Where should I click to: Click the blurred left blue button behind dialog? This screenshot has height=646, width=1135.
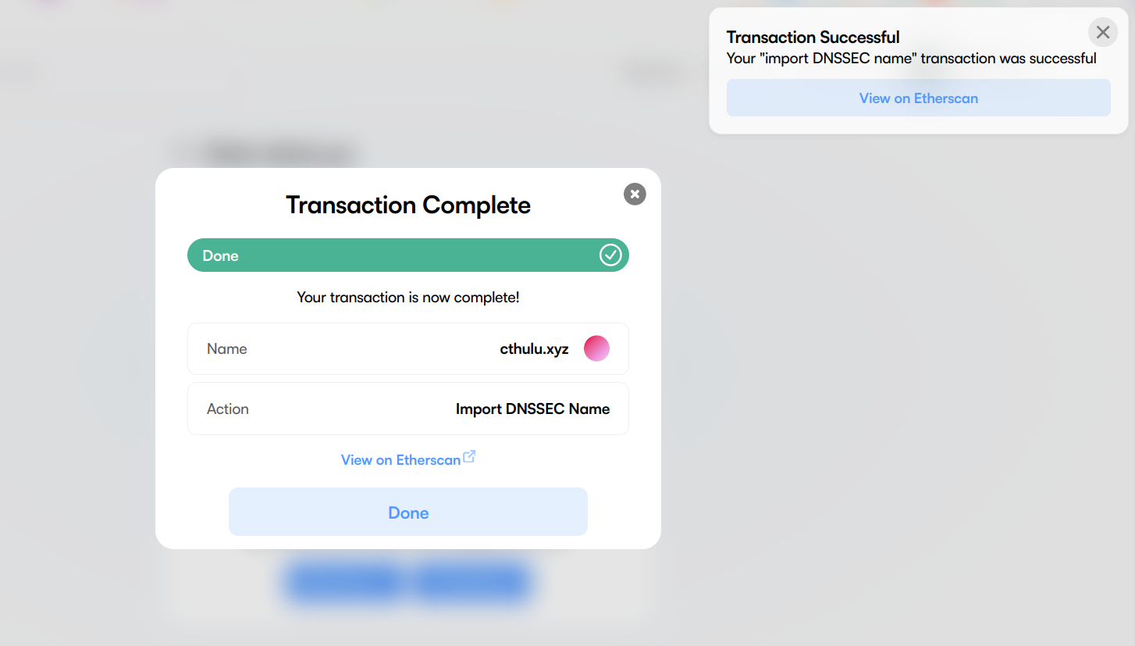(343, 583)
